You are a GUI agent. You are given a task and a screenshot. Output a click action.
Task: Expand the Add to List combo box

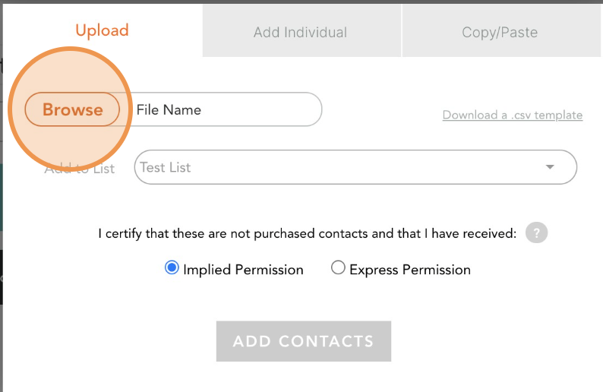[355, 167]
